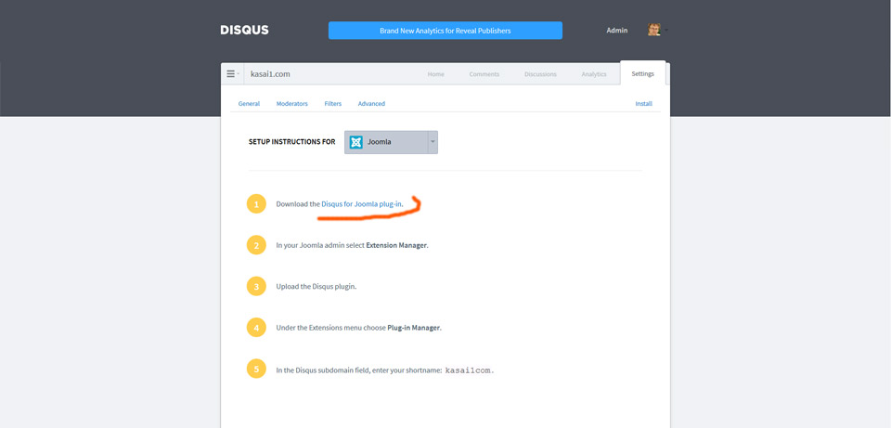Screen dimensions: 891x428
Task: Click the Plug-in Manager text
Action: tap(414, 328)
